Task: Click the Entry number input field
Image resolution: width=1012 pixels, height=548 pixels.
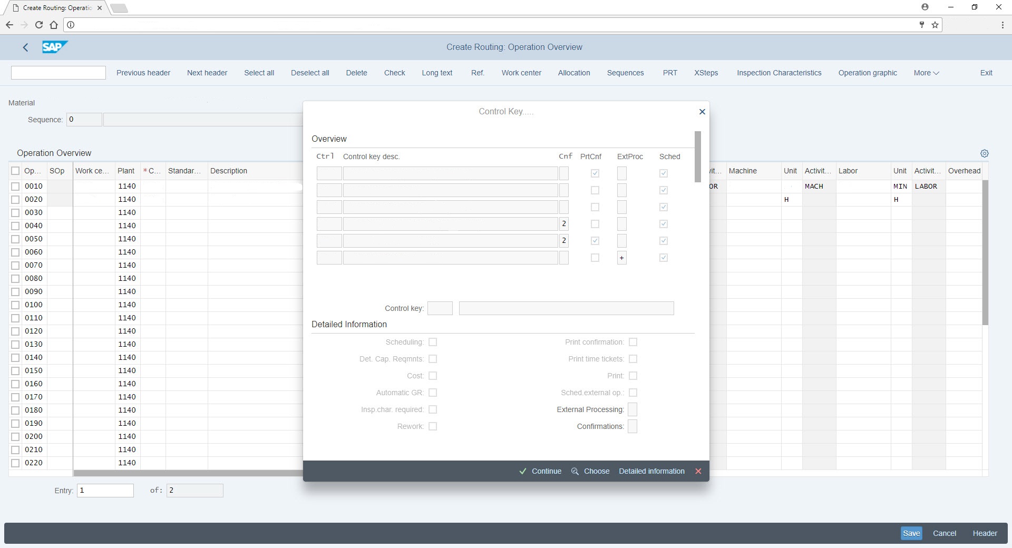Action: tap(105, 491)
